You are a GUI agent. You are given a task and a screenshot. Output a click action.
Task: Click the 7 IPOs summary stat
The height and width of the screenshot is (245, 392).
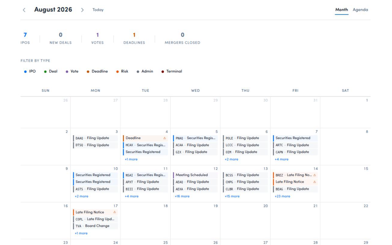(25, 38)
